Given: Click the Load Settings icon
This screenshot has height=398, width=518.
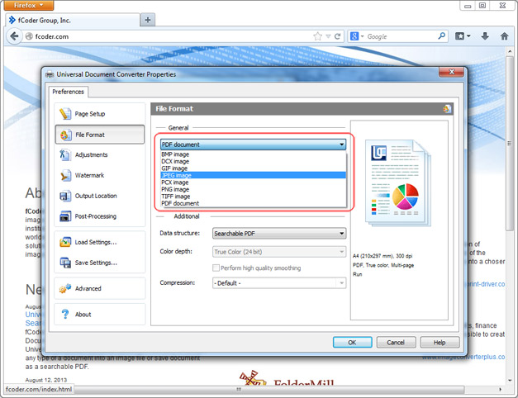Looking at the screenshot, I should coord(65,242).
